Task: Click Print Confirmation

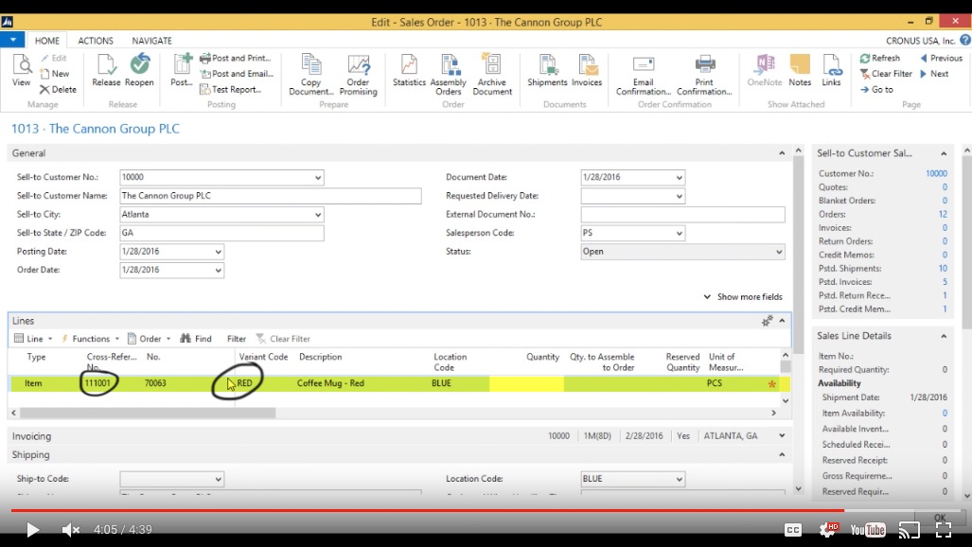Action: click(704, 75)
